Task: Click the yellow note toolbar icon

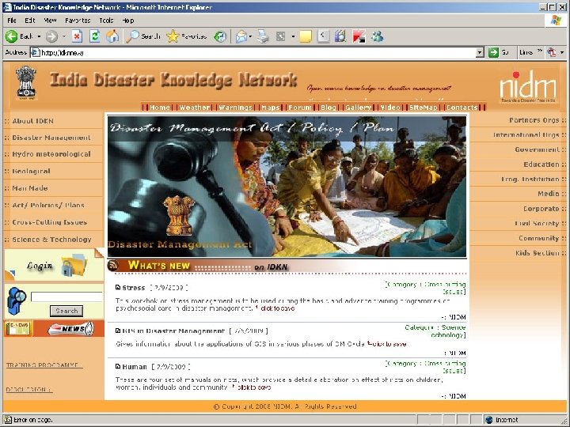Action: click(306, 36)
